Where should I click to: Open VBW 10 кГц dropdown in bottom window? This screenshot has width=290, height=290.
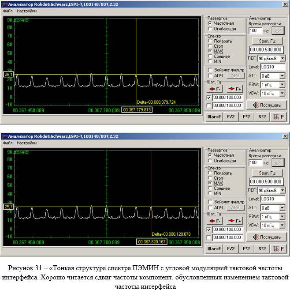point(282,225)
